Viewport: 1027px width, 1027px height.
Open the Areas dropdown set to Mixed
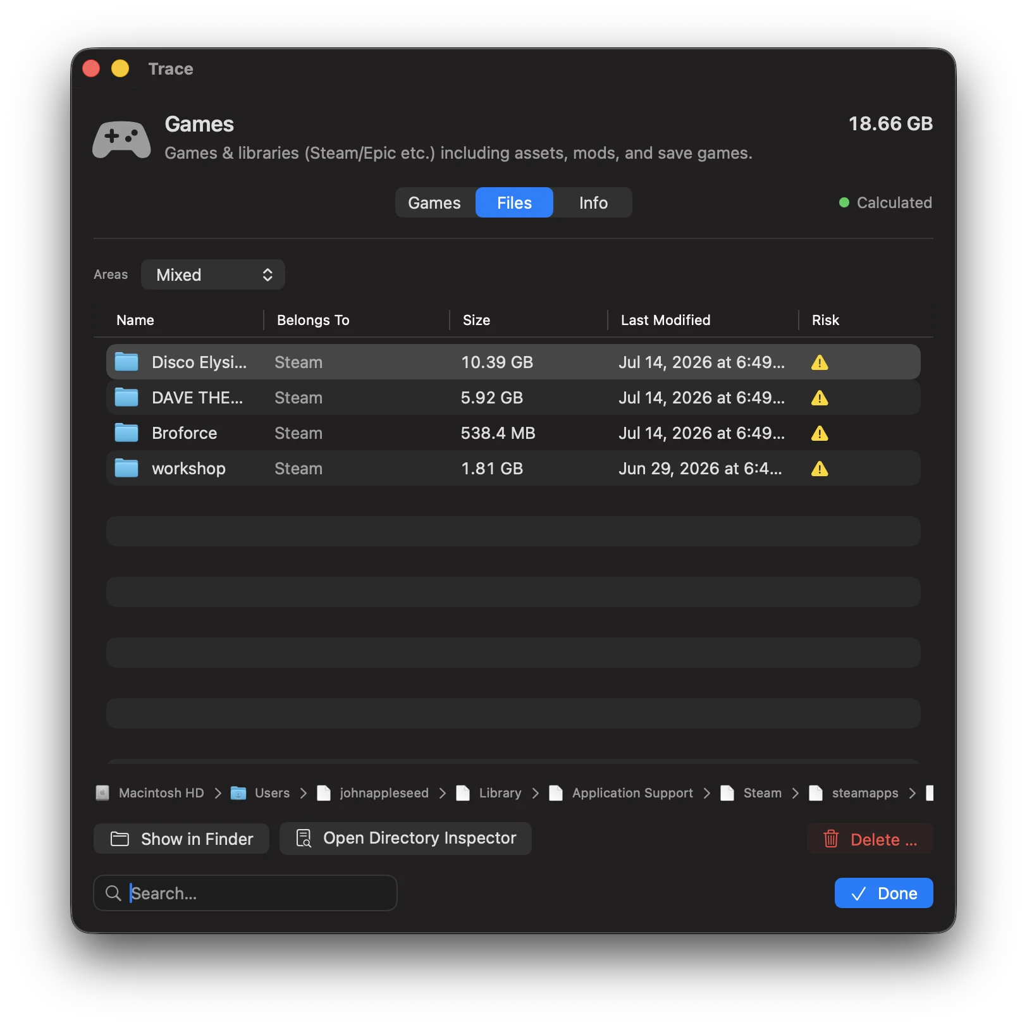coord(213,274)
